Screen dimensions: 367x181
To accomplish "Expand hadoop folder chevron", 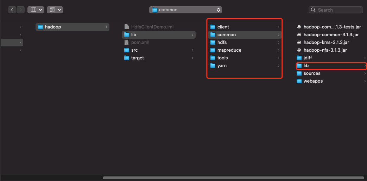I will point(107,27).
